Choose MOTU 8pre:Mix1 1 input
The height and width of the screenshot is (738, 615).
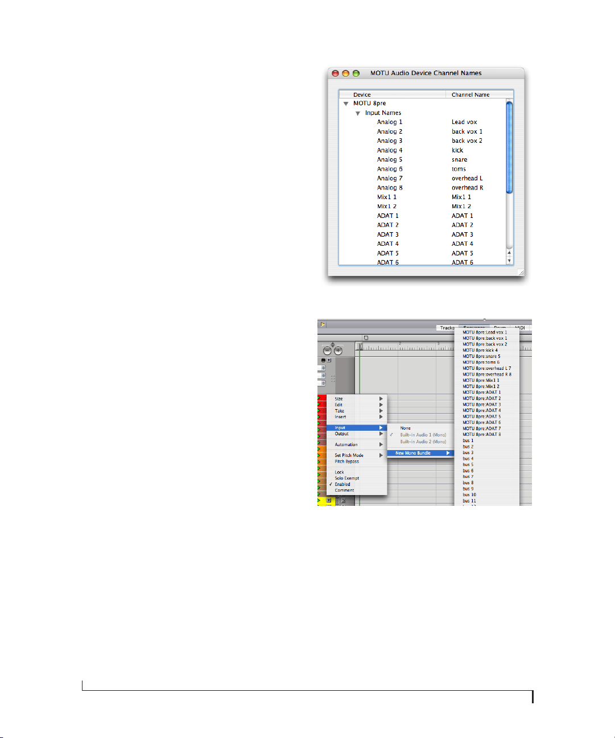(487, 380)
